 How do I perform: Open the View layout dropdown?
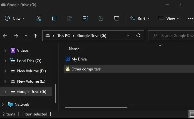point(169,19)
